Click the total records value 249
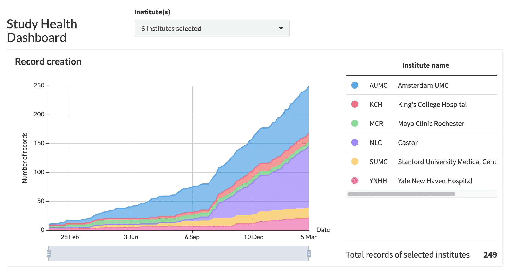 tap(490, 255)
